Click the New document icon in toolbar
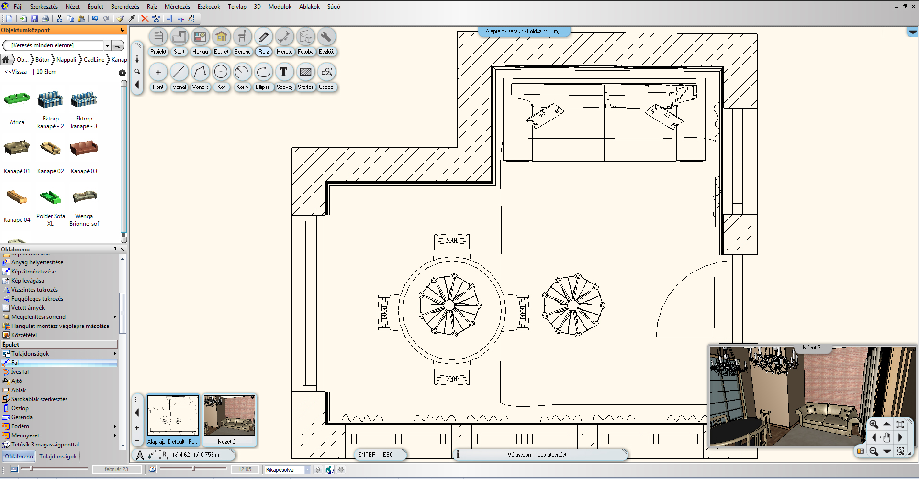 point(10,19)
